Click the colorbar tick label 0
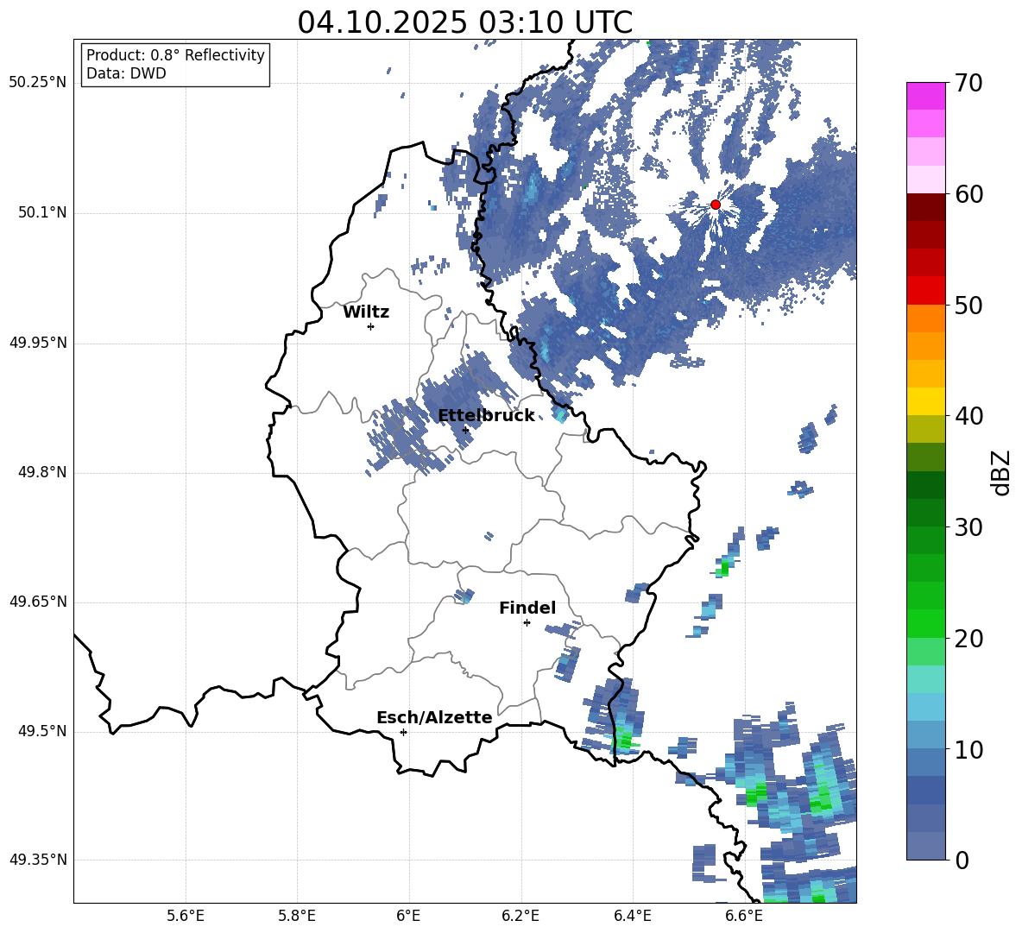The image size is (1022, 933). coord(962,860)
